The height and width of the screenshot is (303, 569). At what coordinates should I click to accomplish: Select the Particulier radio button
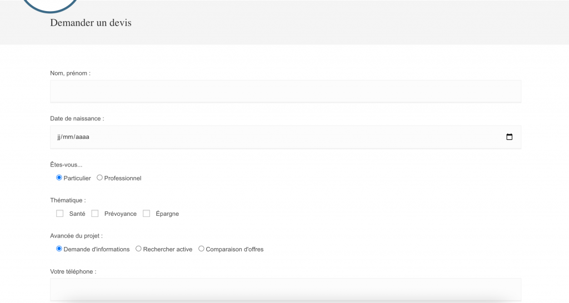pos(59,178)
